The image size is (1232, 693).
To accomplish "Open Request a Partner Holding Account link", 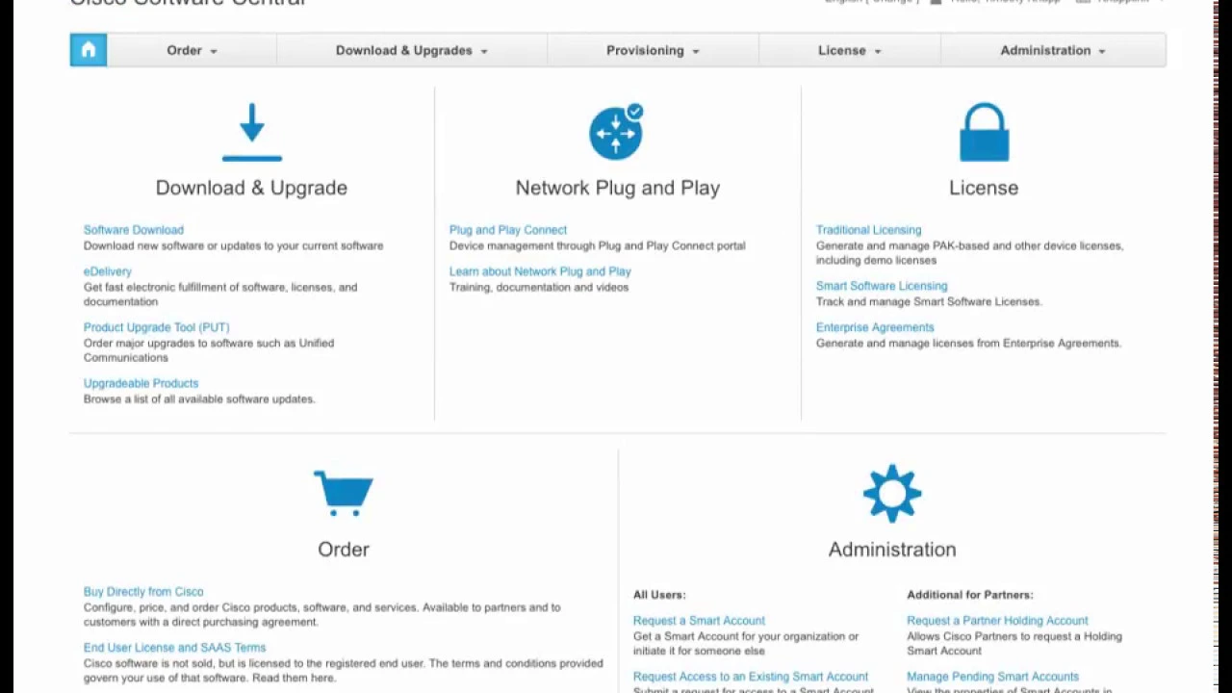I will click(997, 621).
